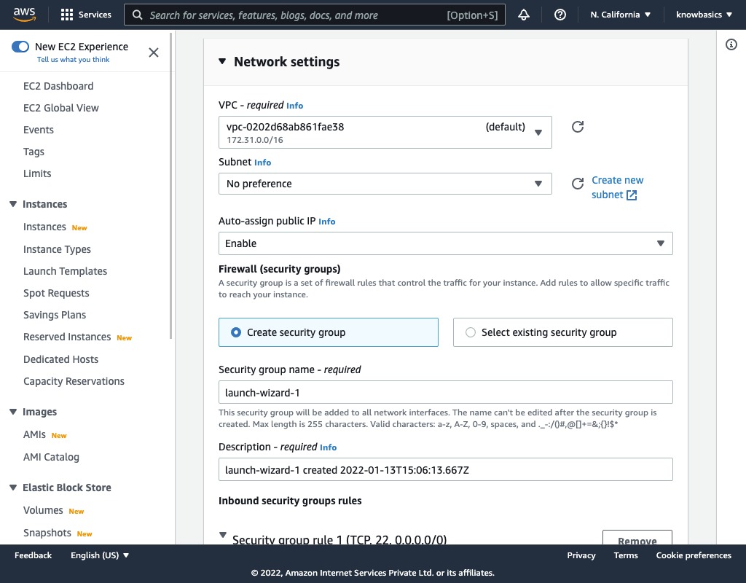
Task: Collapse the Elastic Block Store group
Action: (13, 488)
